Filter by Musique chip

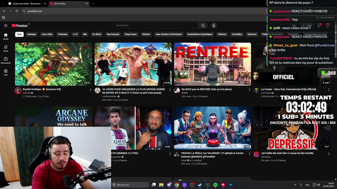click(32, 34)
